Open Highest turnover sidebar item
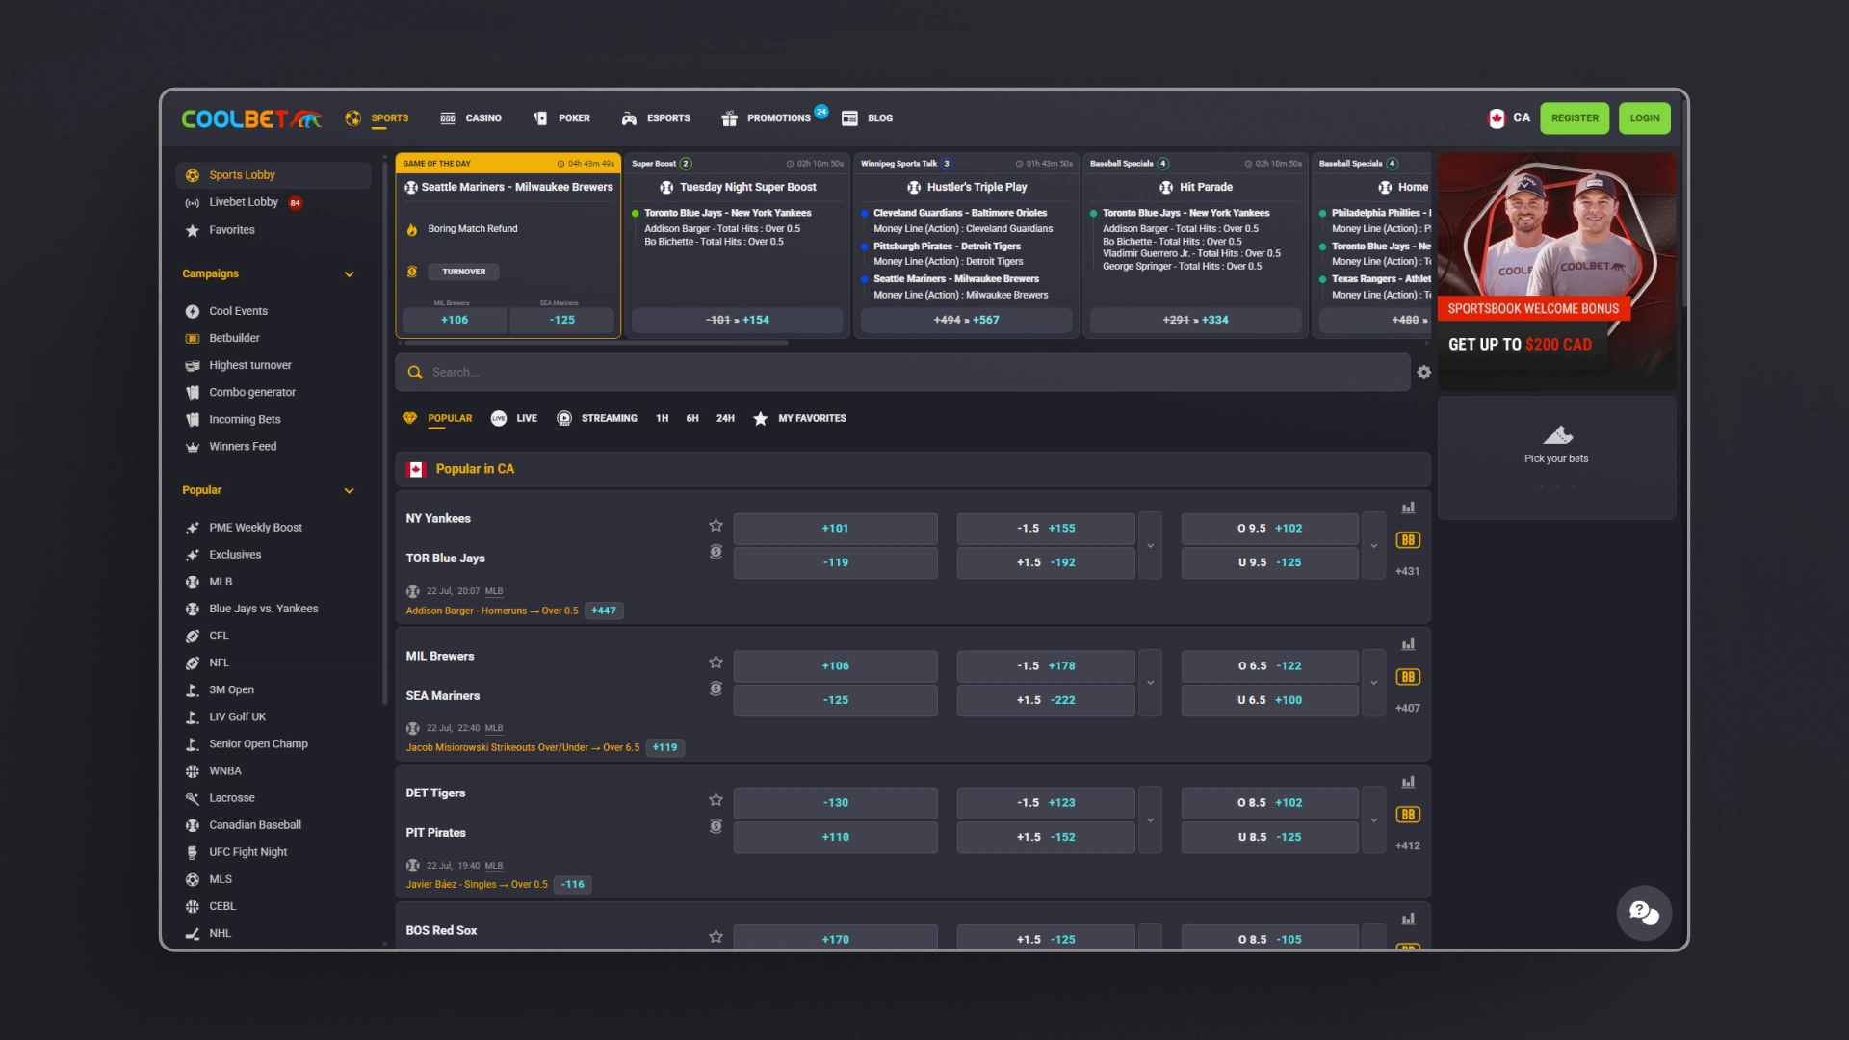Screen dimensions: 1849x1040 click(x=249, y=365)
